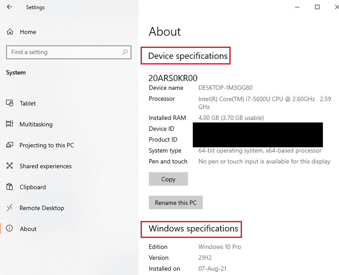Click the Shared experiences icon
Image resolution: width=339 pixels, height=275 pixels.
[x=10, y=166]
